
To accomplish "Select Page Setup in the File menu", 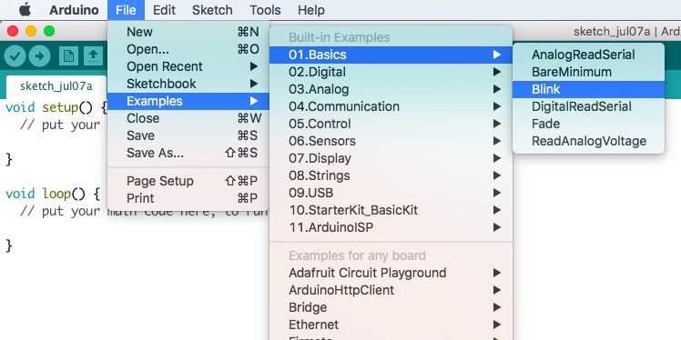I will click(188, 181).
